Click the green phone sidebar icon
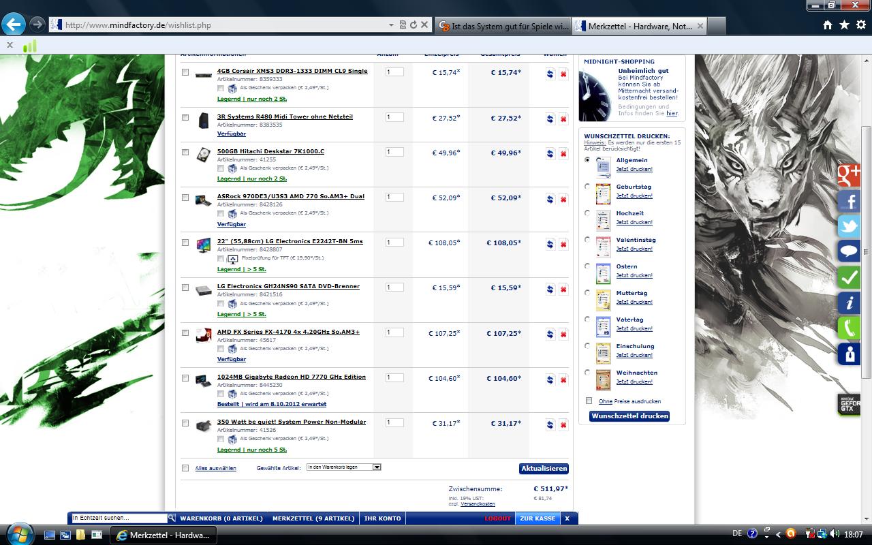 (850, 328)
